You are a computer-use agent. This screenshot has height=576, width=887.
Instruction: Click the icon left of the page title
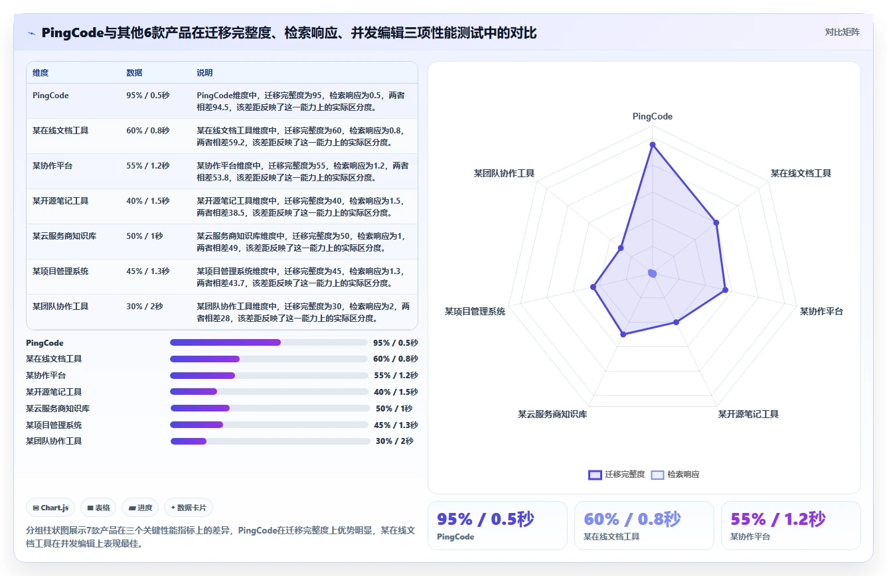tap(31, 33)
